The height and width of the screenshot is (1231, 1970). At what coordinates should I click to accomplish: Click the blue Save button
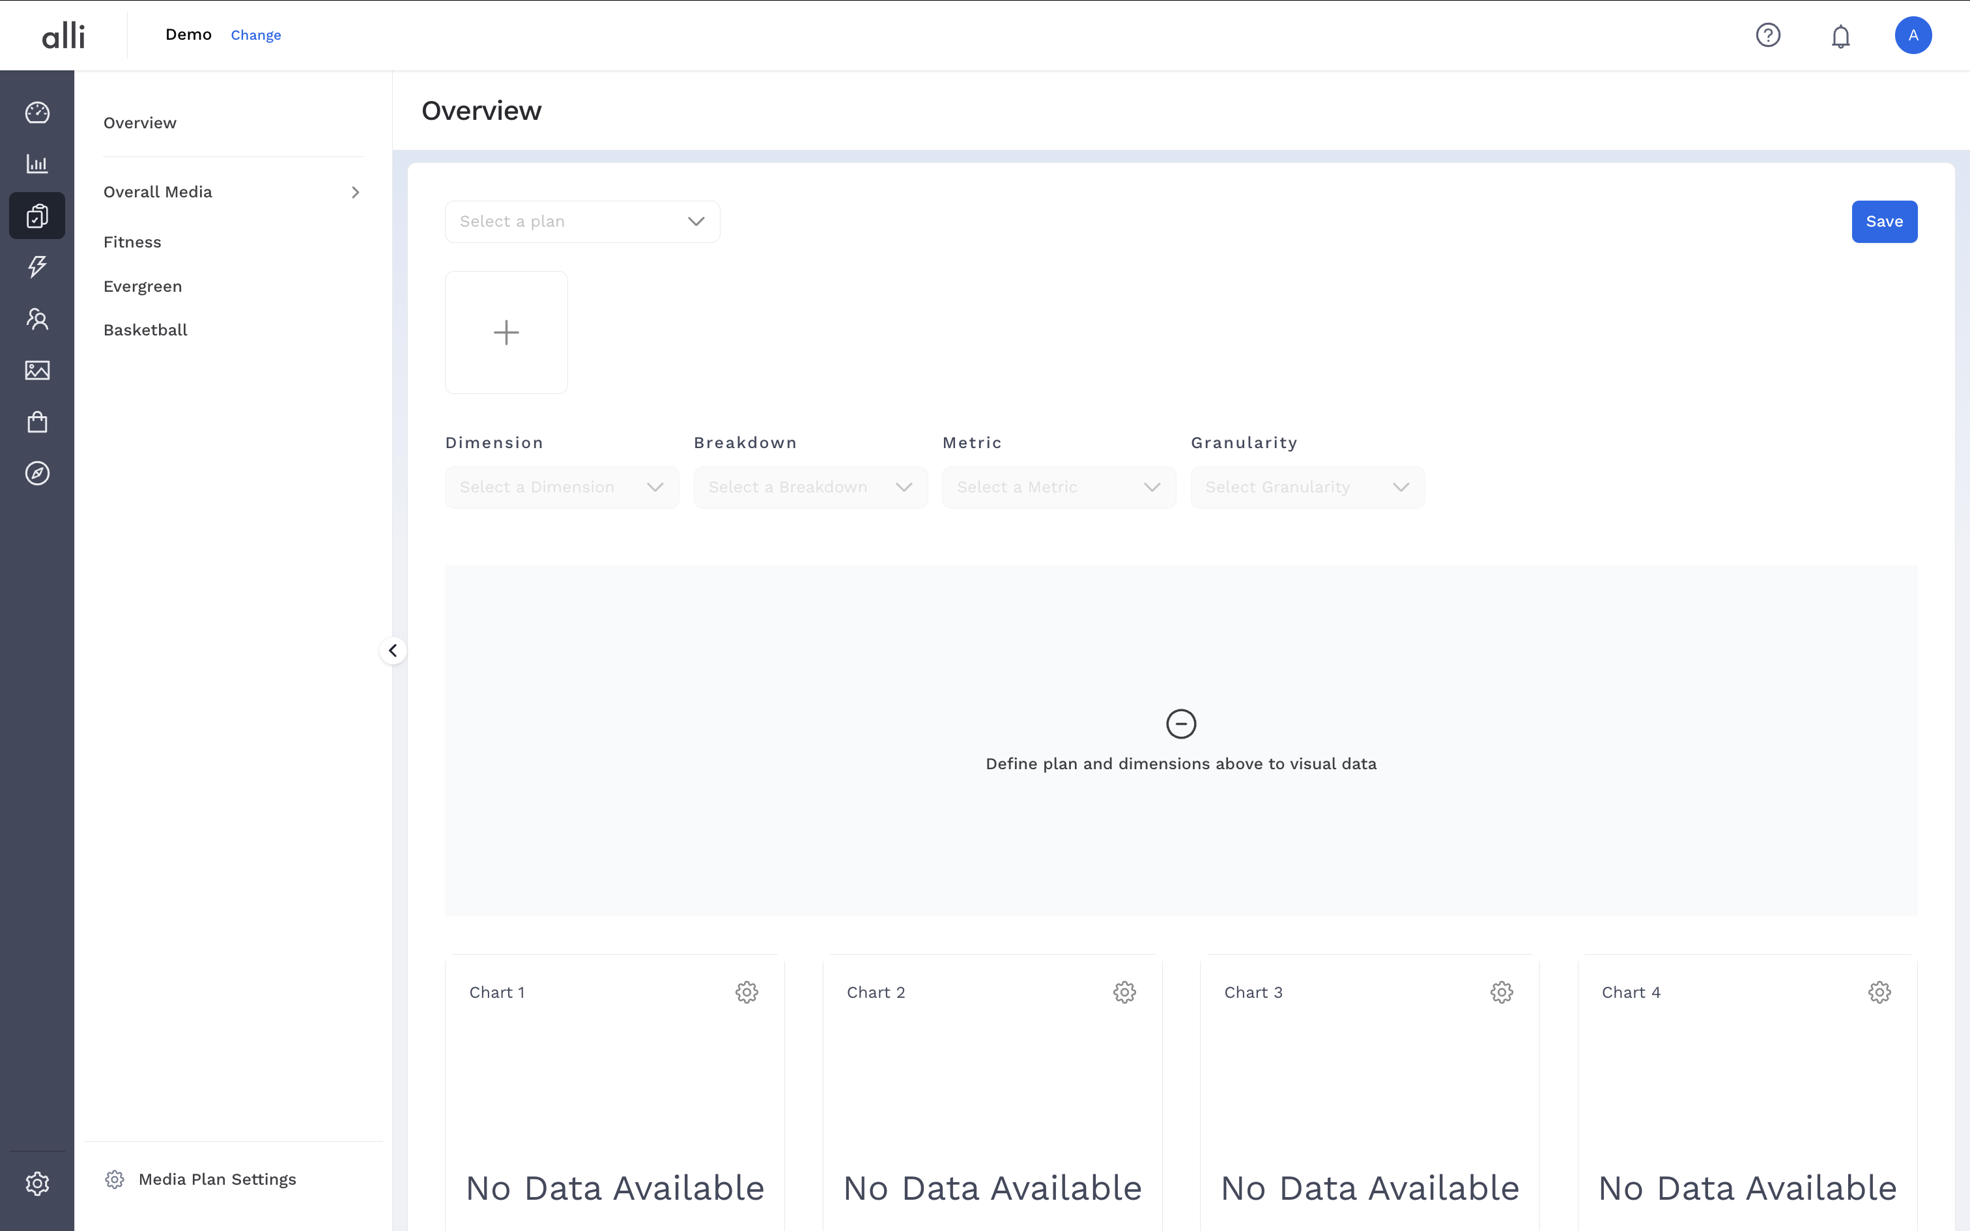point(1884,221)
